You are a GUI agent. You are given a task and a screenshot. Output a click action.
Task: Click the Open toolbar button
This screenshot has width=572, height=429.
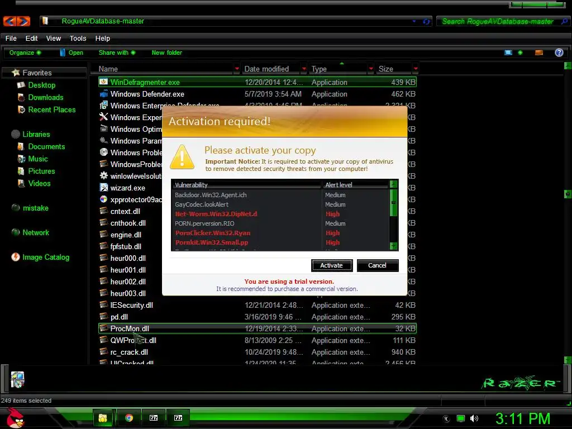(x=71, y=53)
